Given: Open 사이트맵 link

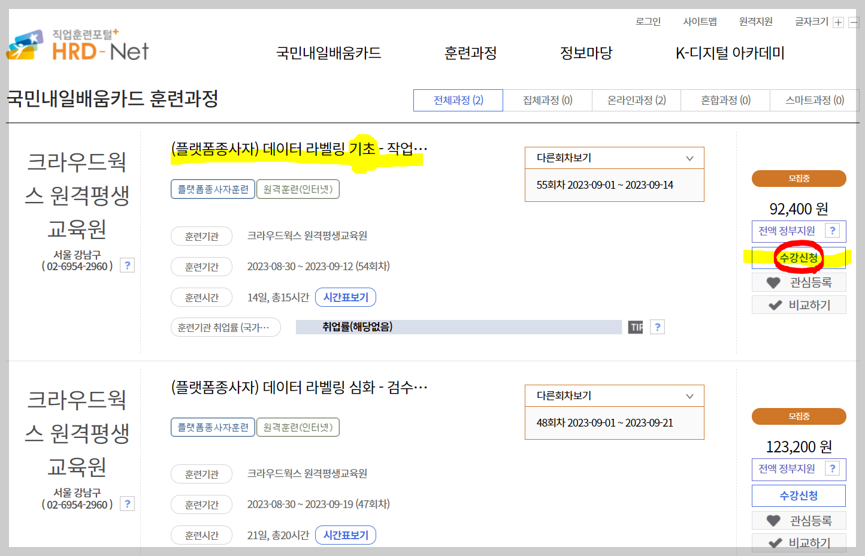Looking at the screenshot, I should tap(700, 22).
